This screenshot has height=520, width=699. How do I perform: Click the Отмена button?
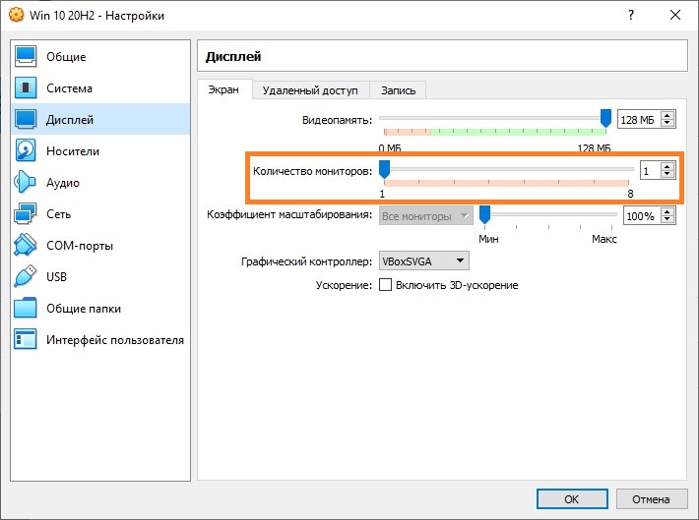[651, 498]
